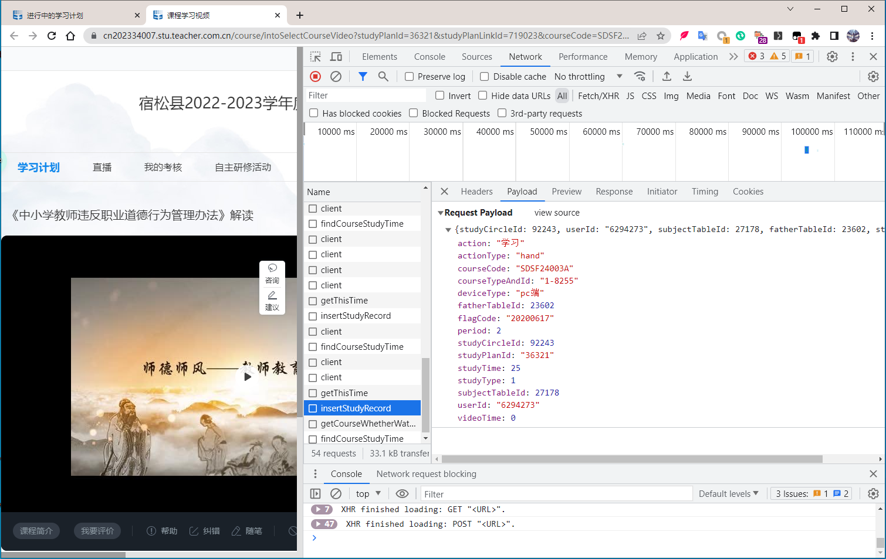Image resolution: width=886 pixels, height=559 pixels.
Task: Switch to the Response tab
Action: [614, 192]
